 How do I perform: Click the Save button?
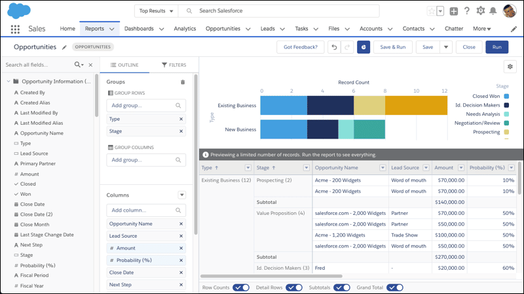click(428, 47)
